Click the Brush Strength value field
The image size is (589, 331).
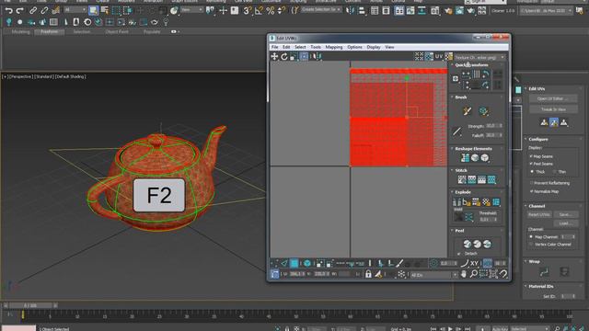491,126
